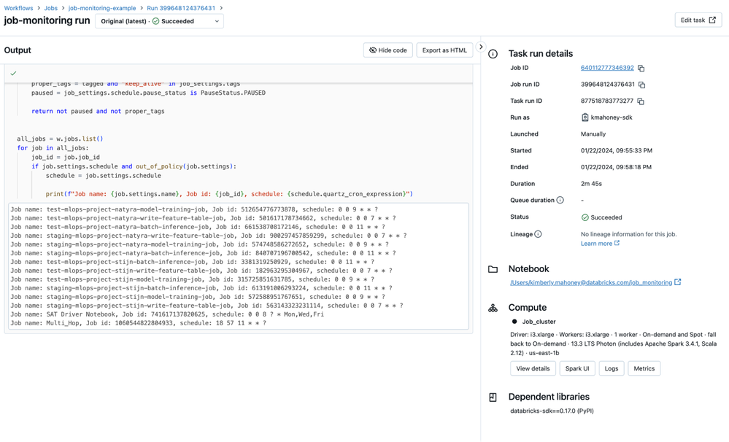The image size is (729, 442).
Task: View compute Metrics
Action: [644, 368]
